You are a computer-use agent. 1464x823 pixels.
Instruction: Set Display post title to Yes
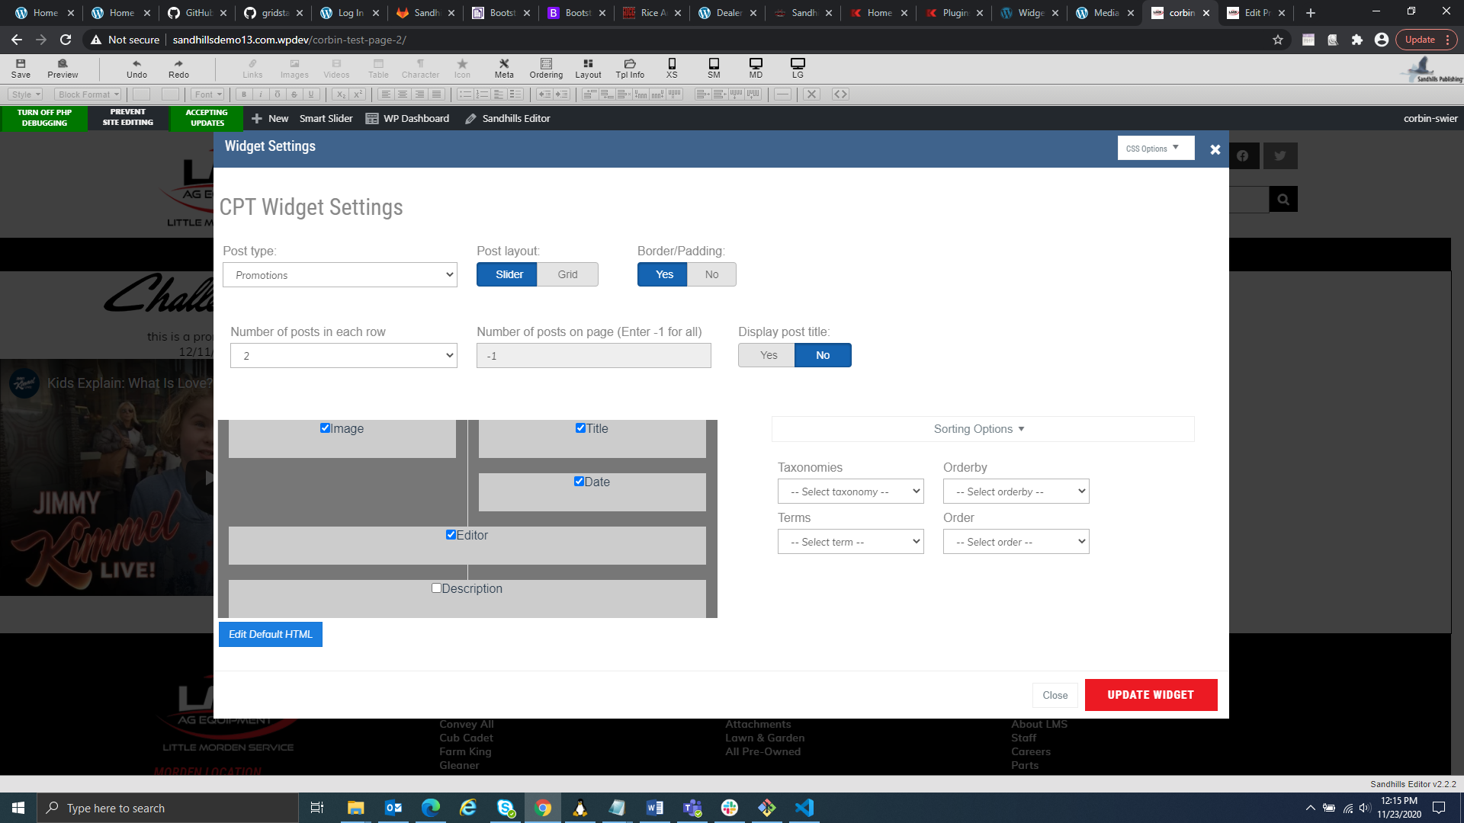[x=766, y=355]
